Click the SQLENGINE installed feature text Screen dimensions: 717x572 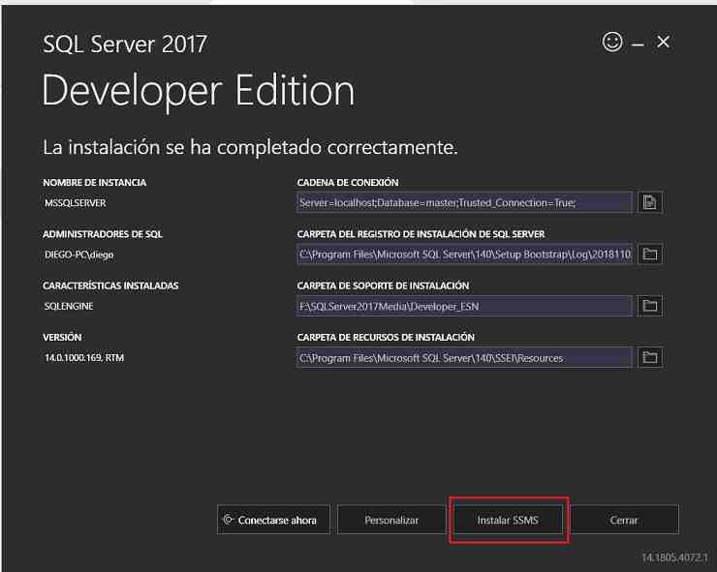[69, 306]
